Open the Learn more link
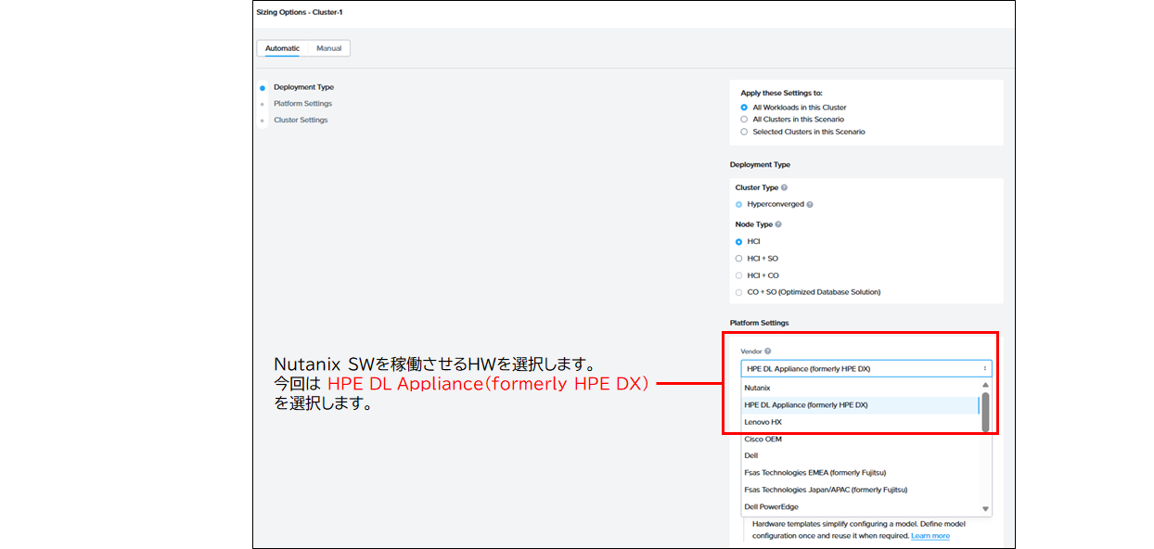1154x549 pixels. 930,536
